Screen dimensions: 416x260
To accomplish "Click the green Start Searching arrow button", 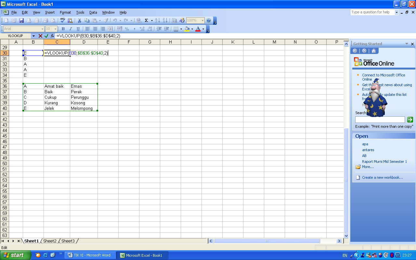I will (x=410, y=120).
